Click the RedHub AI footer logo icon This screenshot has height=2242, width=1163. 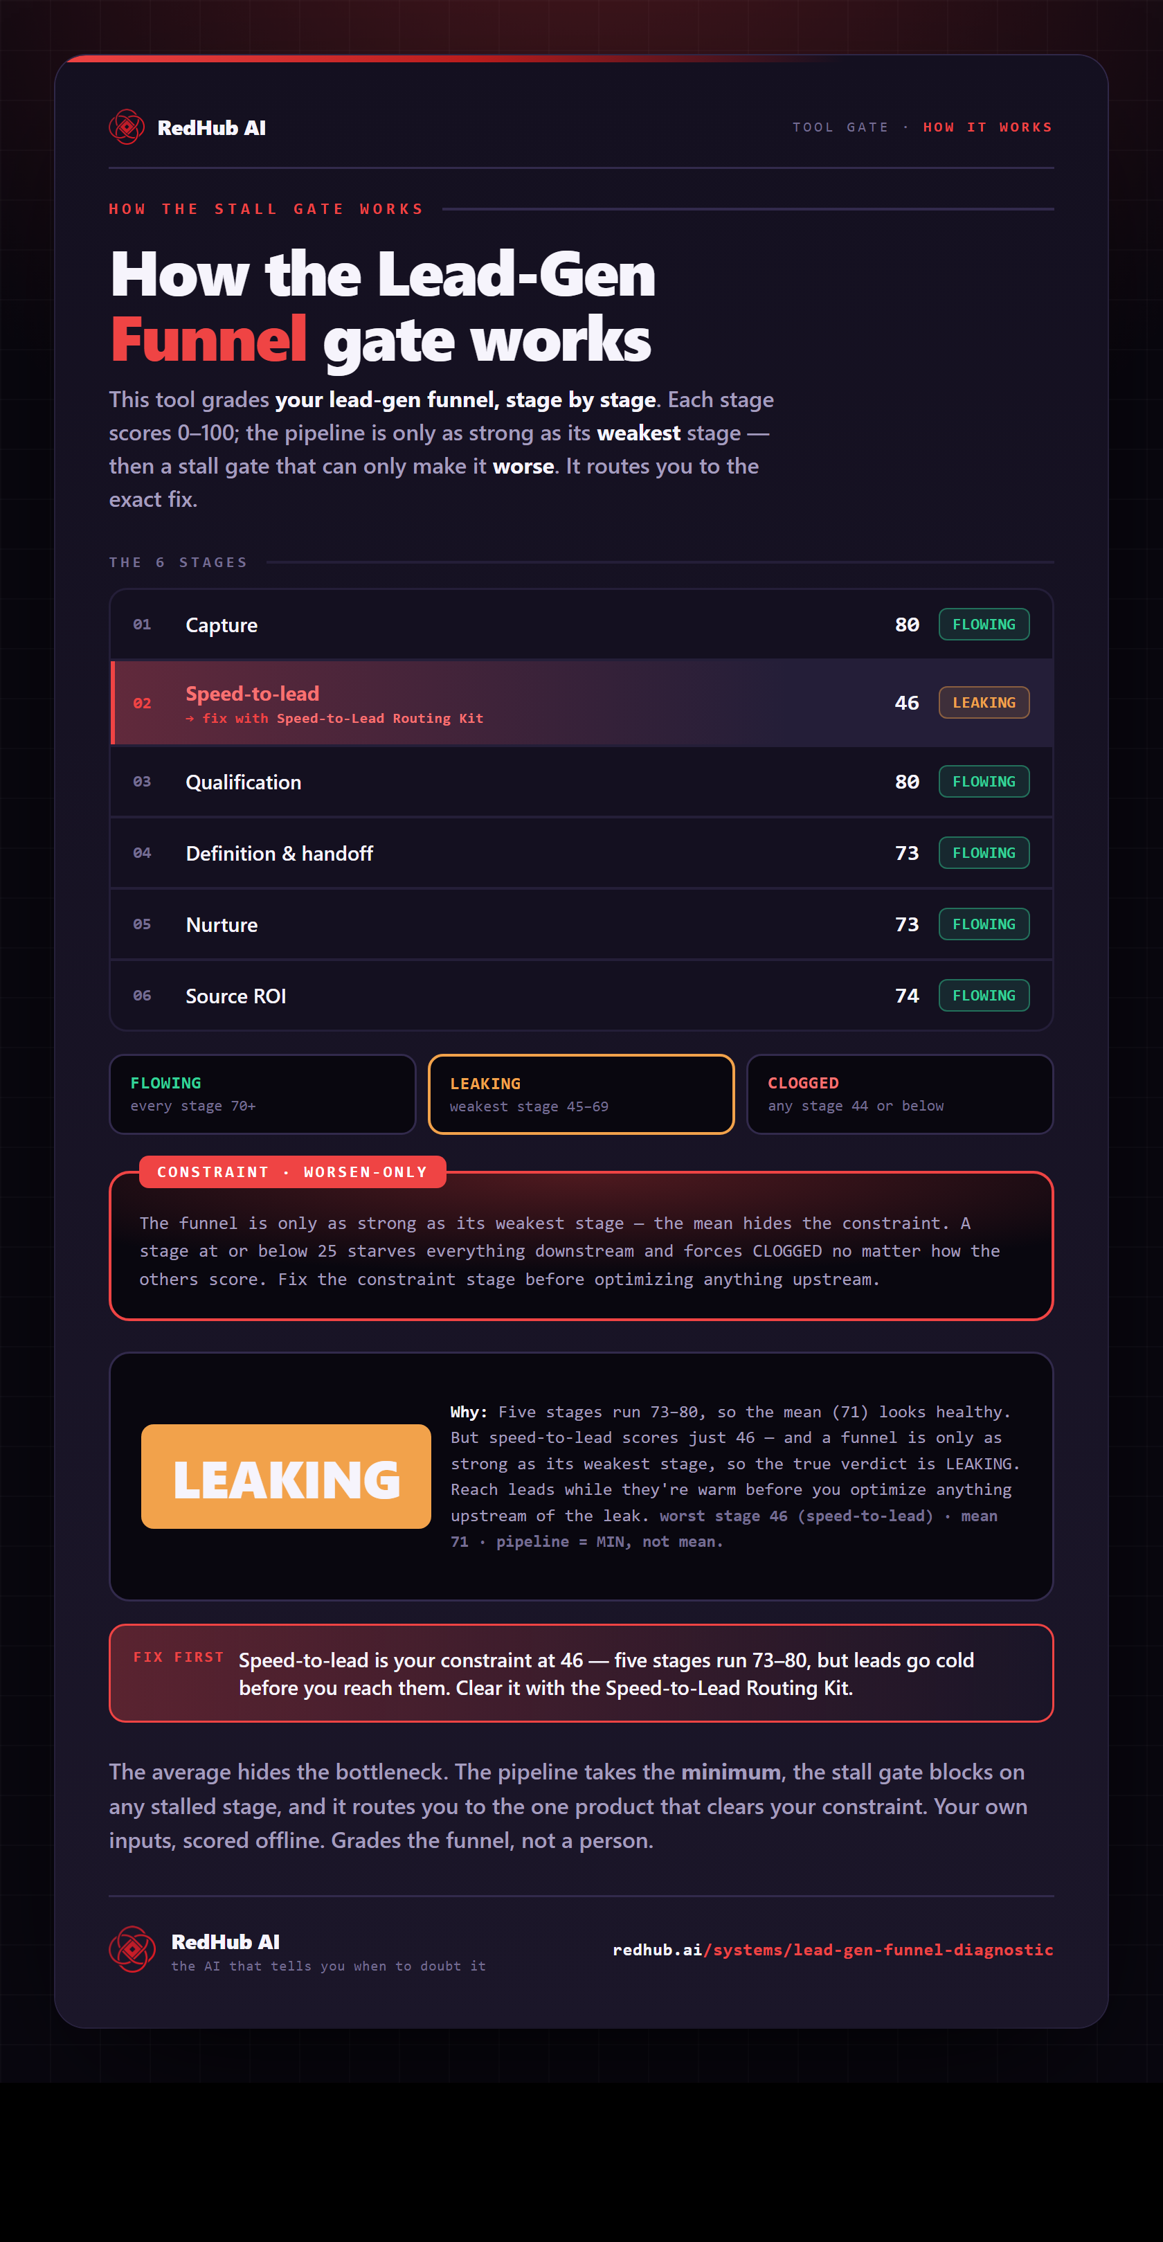coord(132,1948)
